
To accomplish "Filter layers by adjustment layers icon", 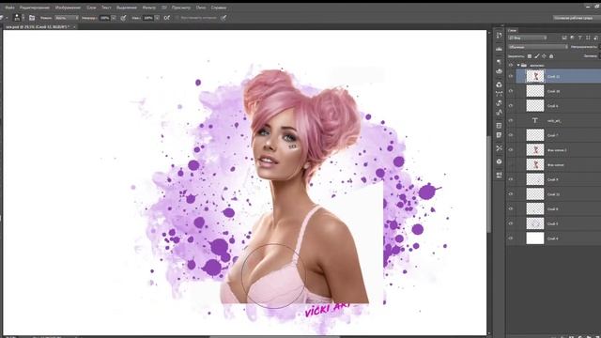I will tap(572, 38).
